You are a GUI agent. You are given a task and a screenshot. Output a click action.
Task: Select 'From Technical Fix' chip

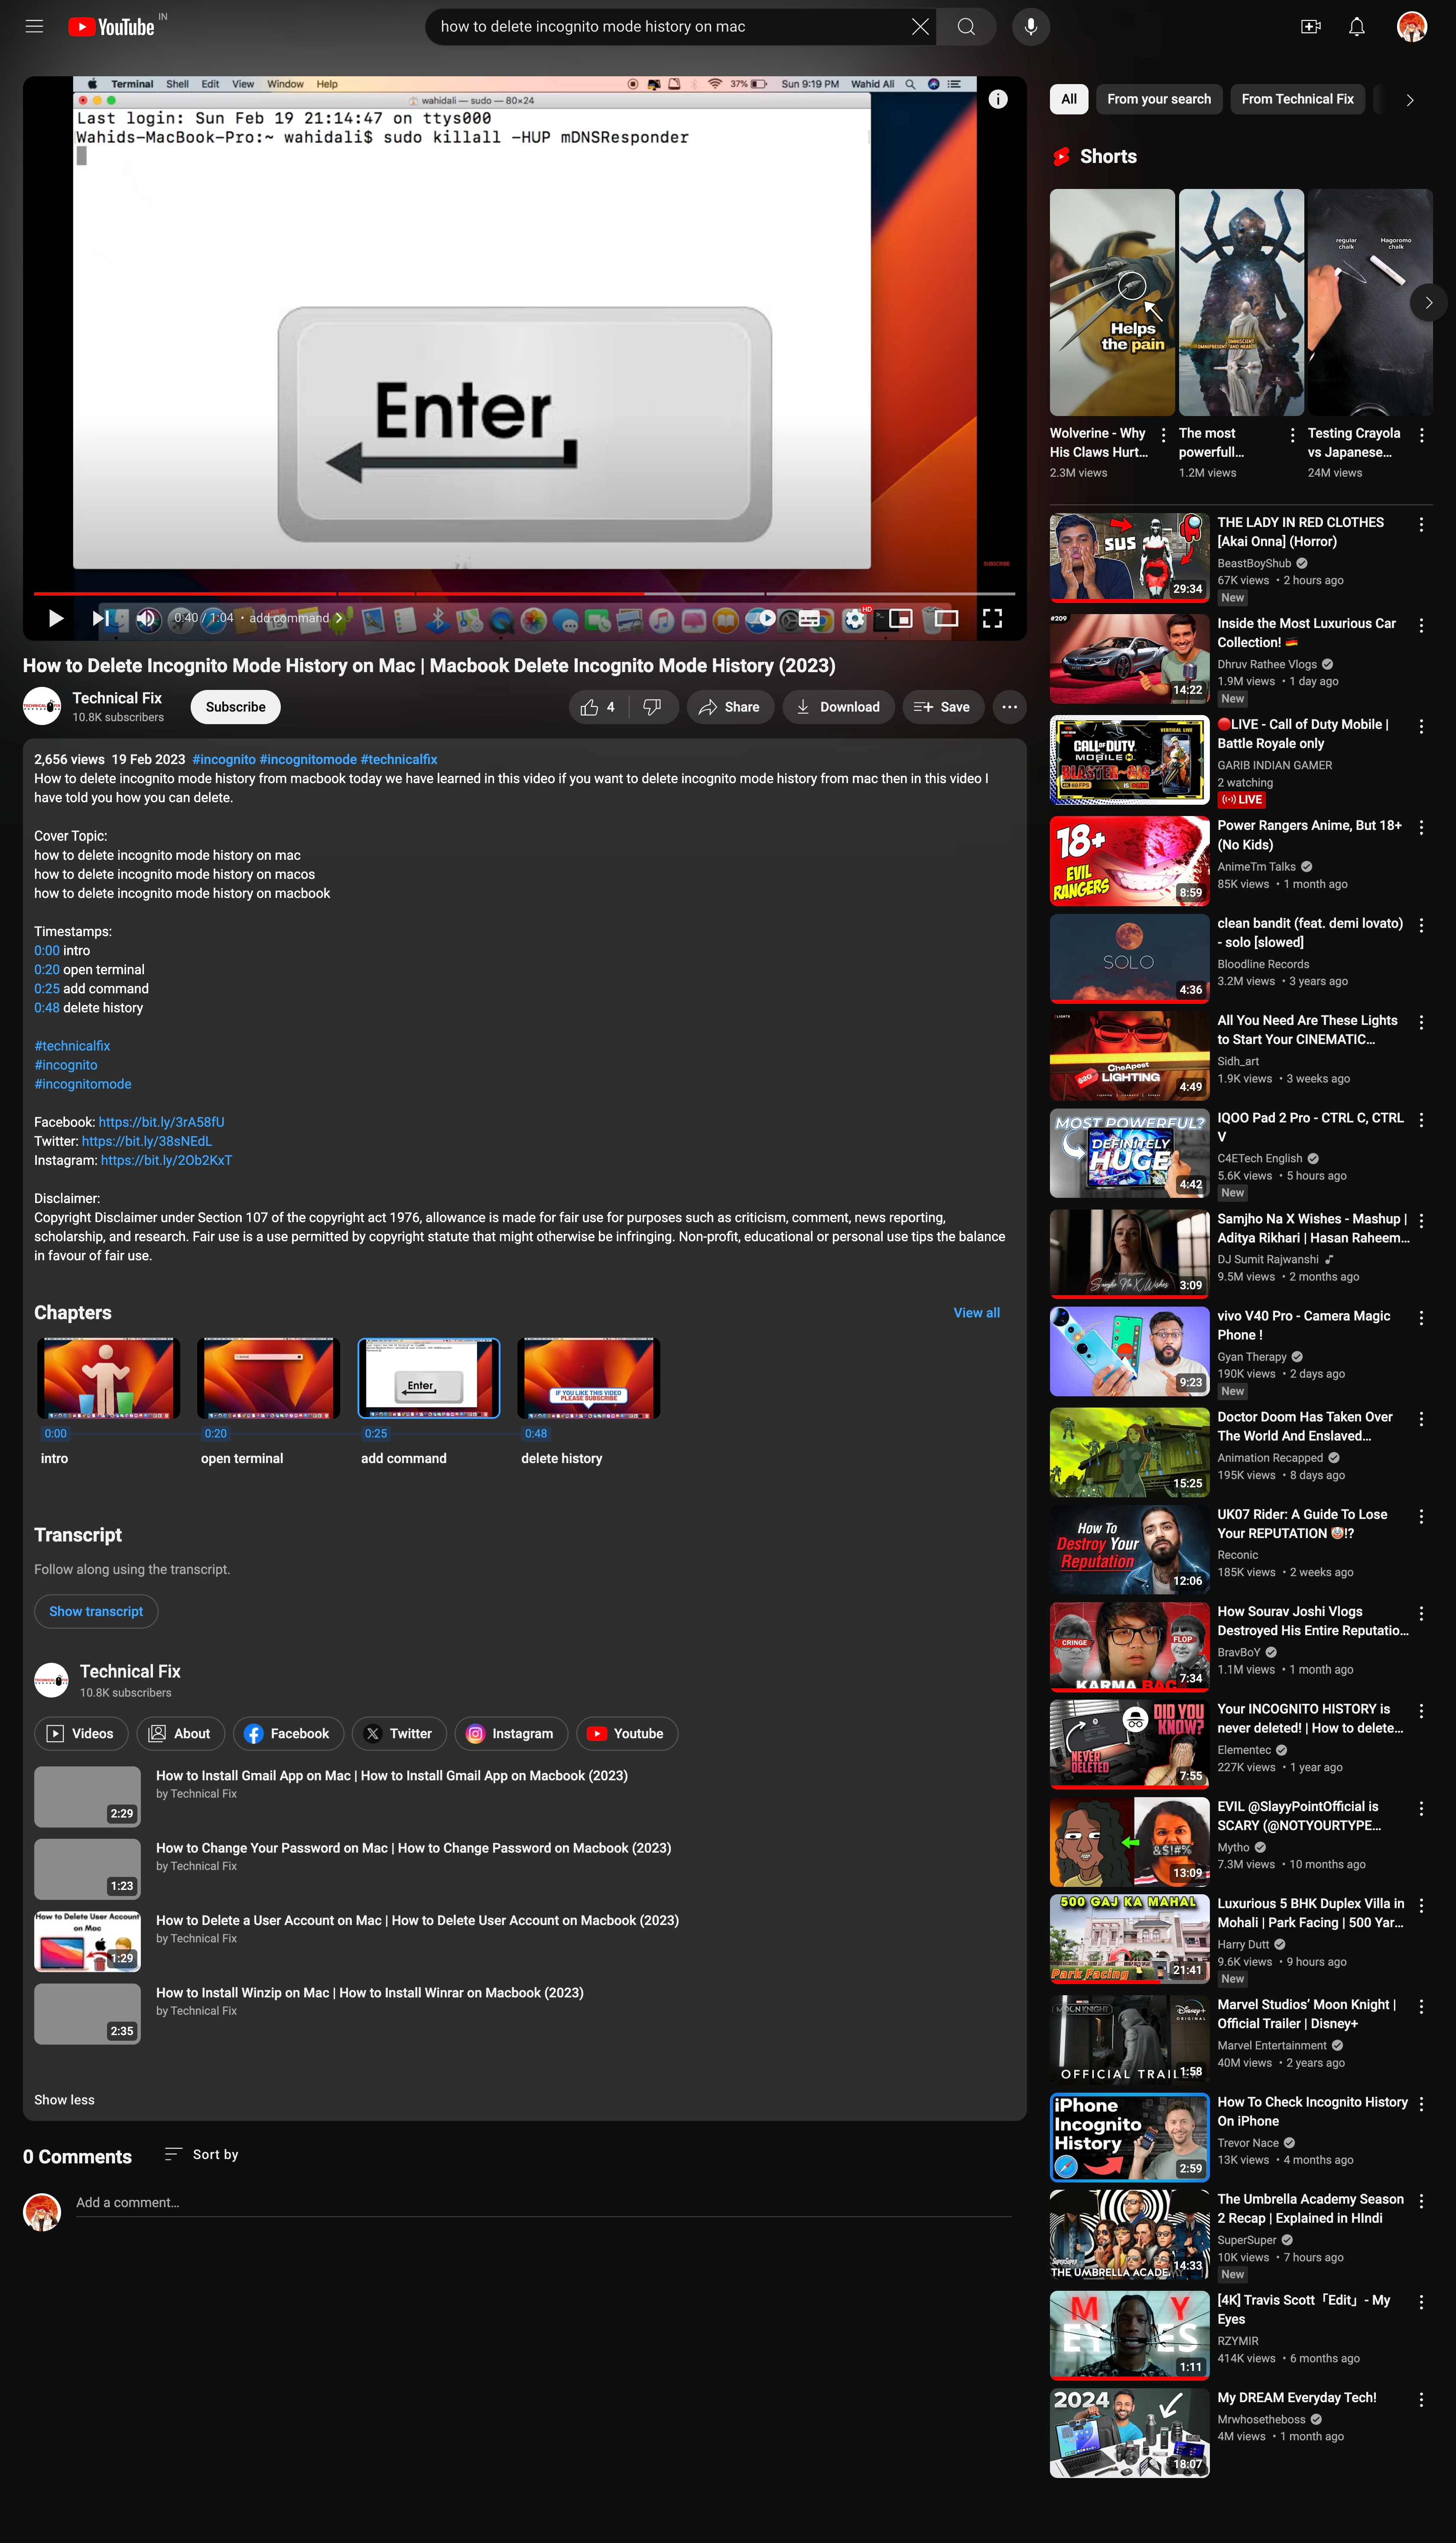click(x=1297, y=99)
